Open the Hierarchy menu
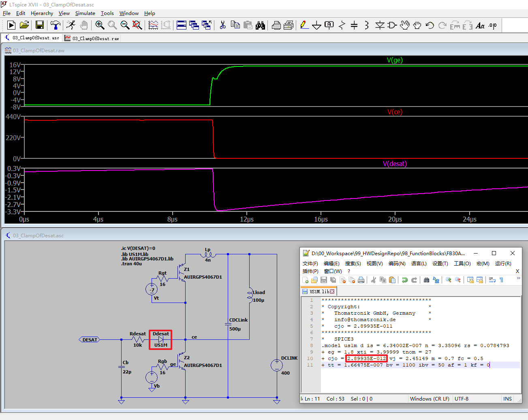The width and height of the screenshot is (528, 420). click(x=42, y=13)
